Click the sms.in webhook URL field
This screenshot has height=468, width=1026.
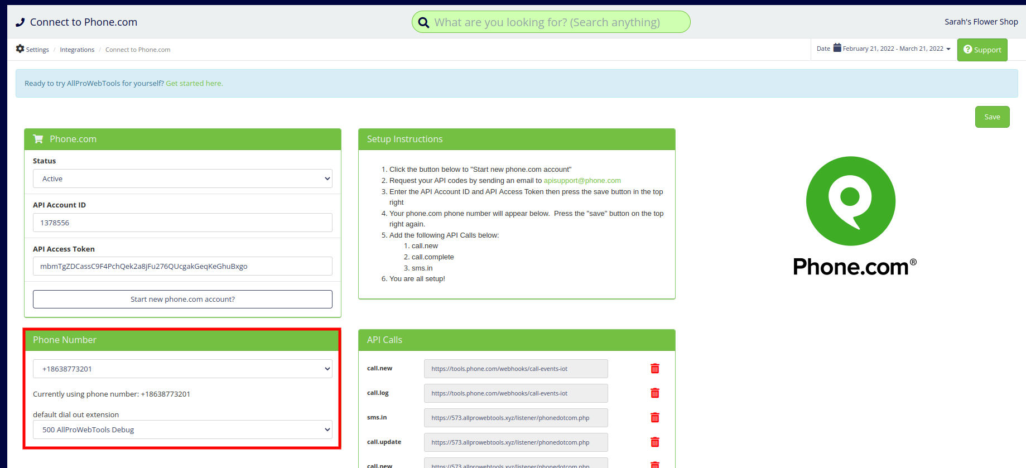(516, 418)
